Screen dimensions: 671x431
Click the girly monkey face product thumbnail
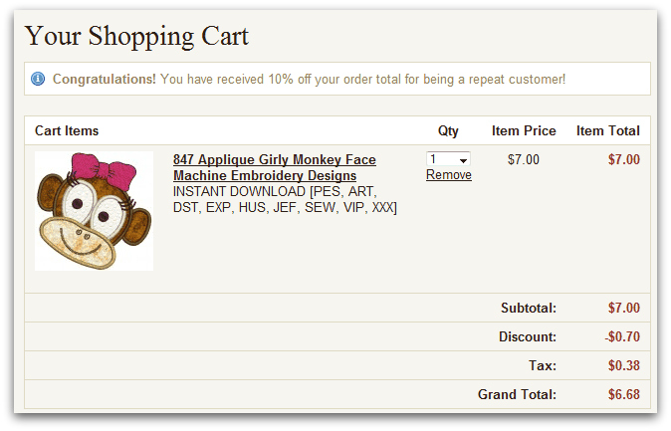[x=94, y=210]
